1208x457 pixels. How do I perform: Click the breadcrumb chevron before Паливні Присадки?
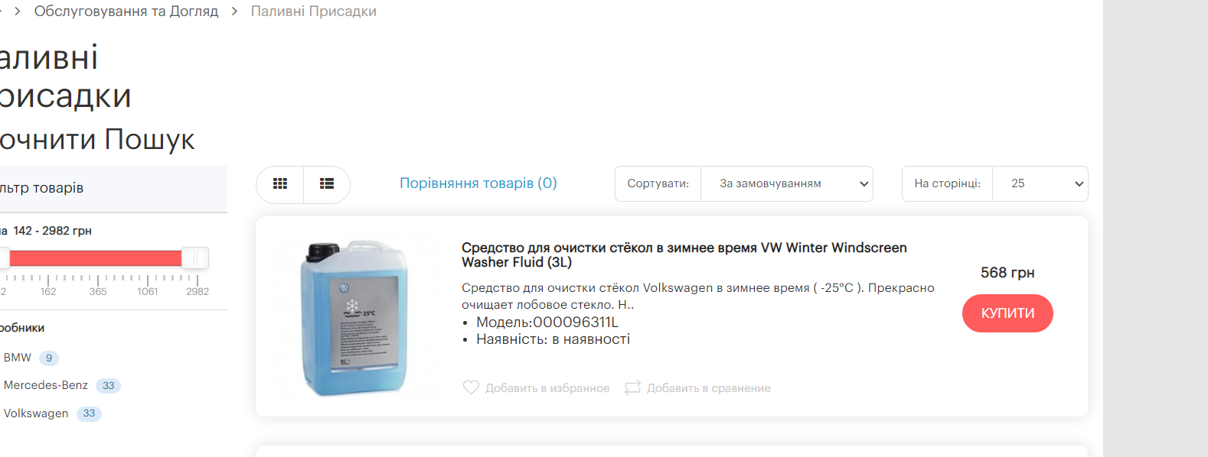(234, 11)
